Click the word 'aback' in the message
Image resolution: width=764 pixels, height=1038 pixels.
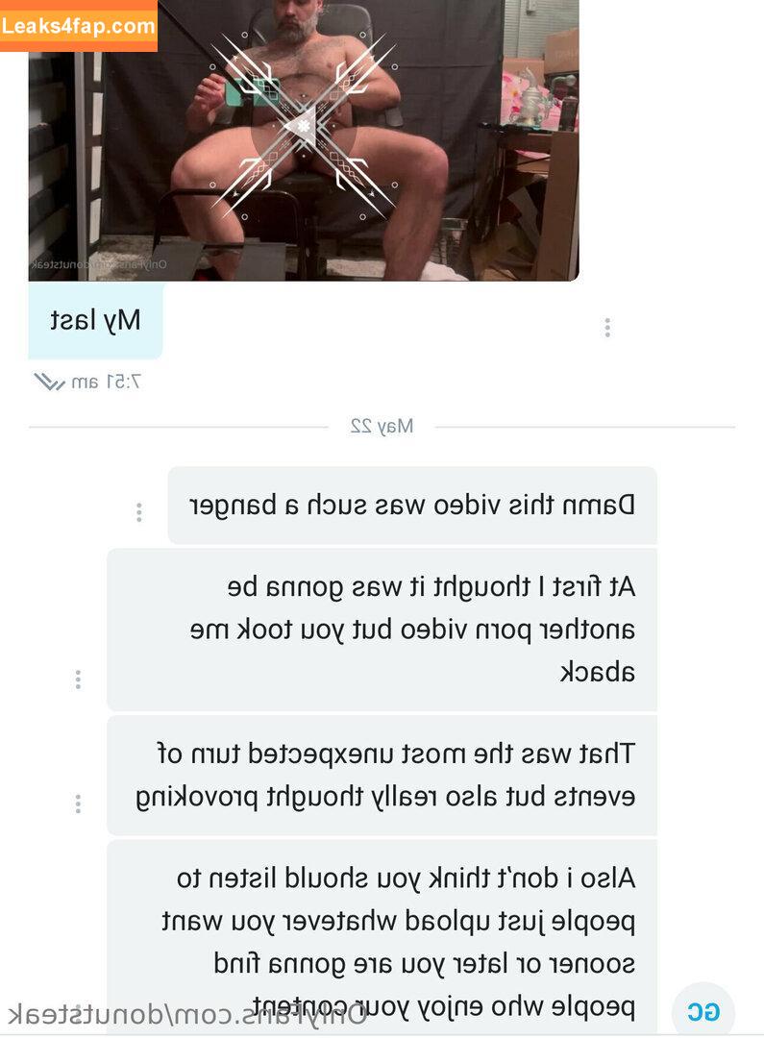coord(597,672)
